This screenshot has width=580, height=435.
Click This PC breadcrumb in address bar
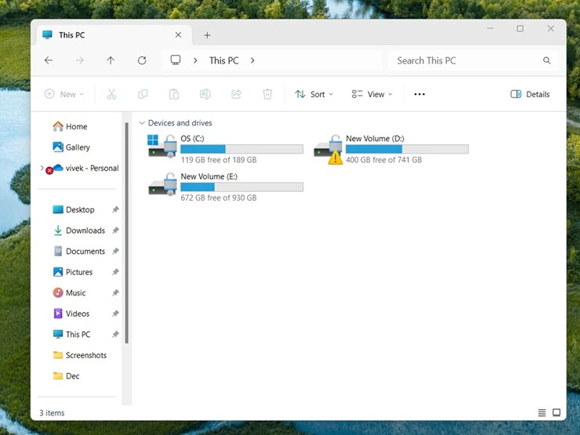click(224, 60)
